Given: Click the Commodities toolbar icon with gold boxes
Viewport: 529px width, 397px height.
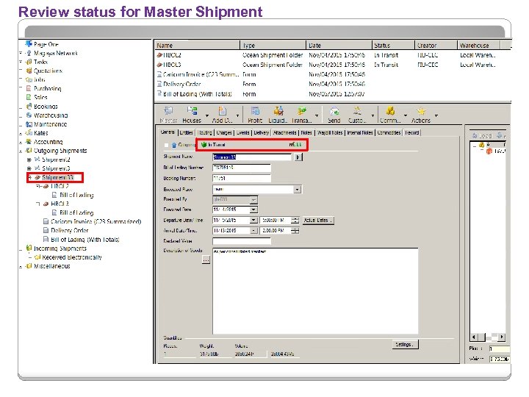Looking at the screenshot, I should (390, 111).
